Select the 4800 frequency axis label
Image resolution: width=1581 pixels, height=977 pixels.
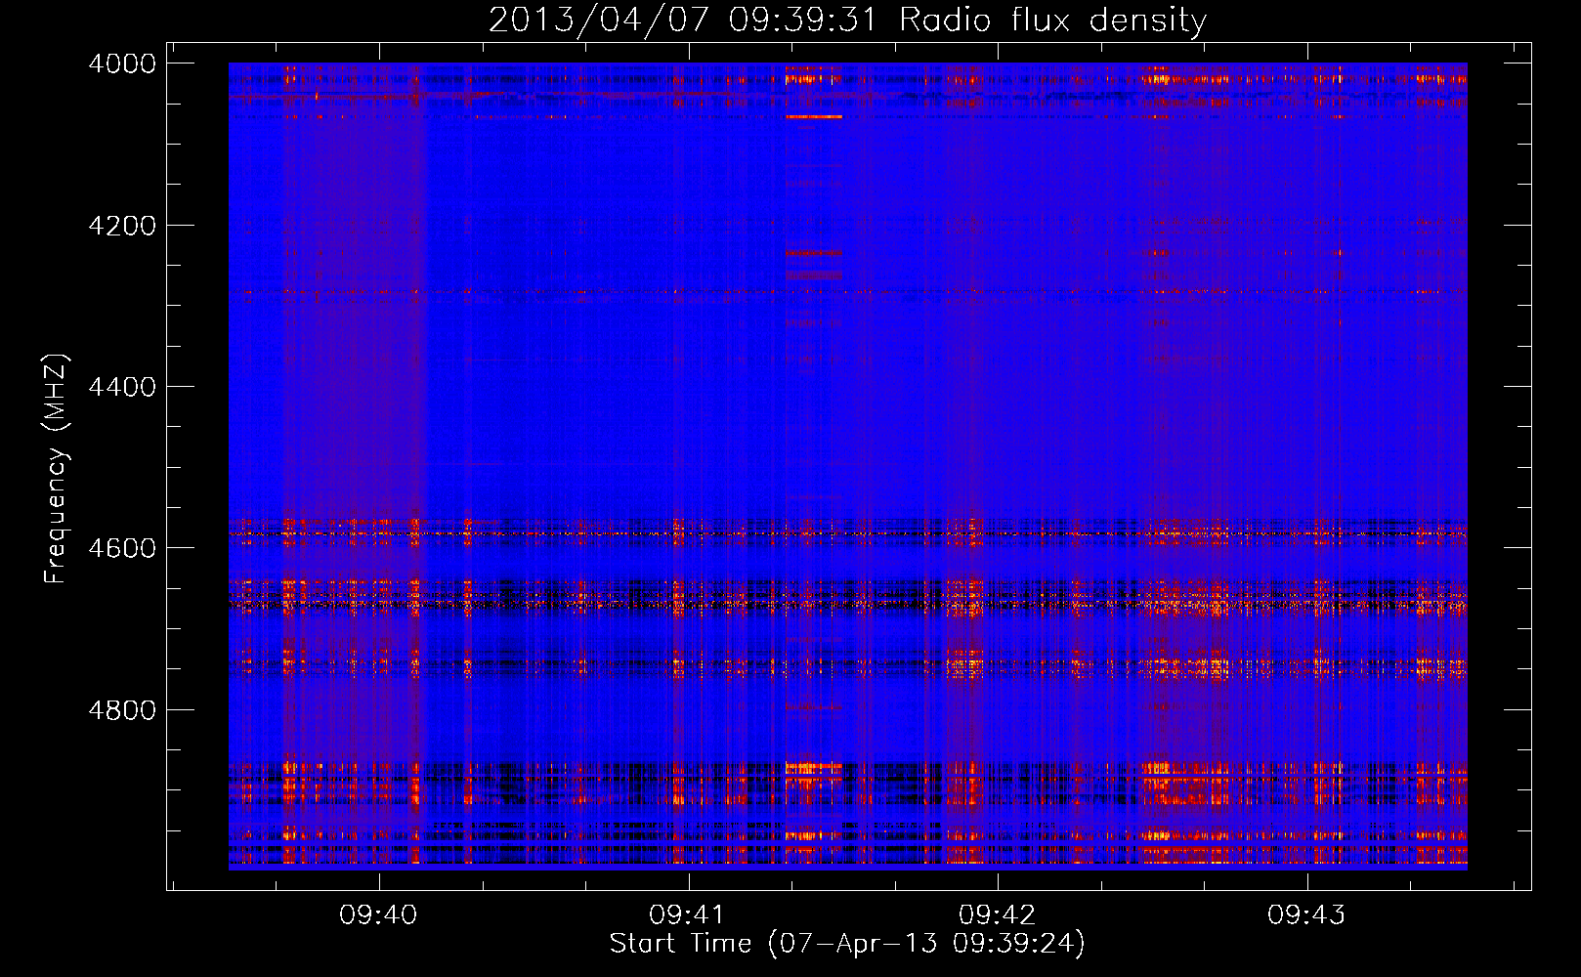(x=122, y=710)
